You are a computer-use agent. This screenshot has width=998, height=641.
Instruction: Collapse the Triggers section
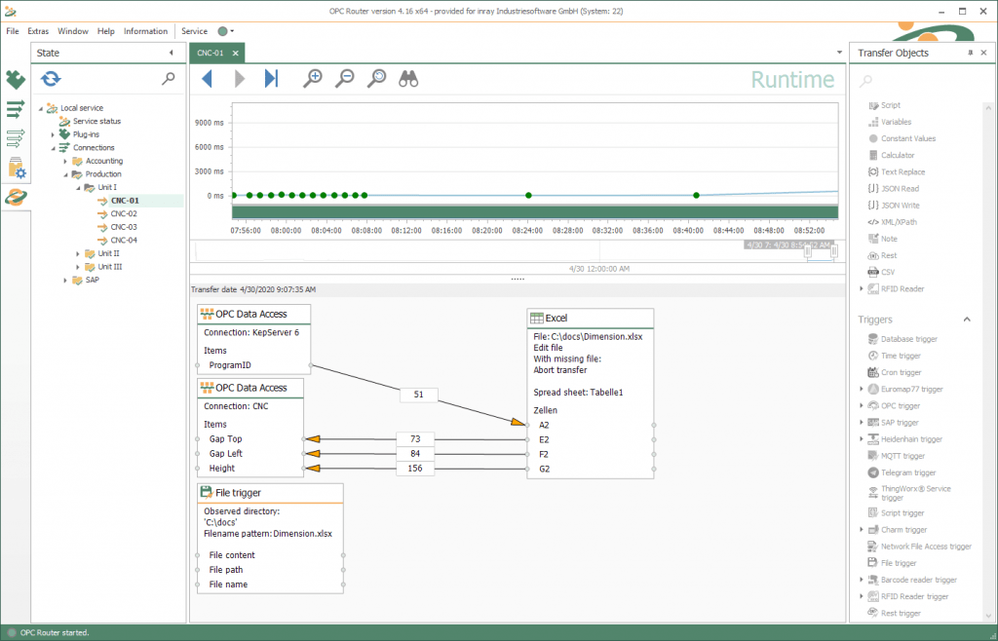[x=967, y=320]
